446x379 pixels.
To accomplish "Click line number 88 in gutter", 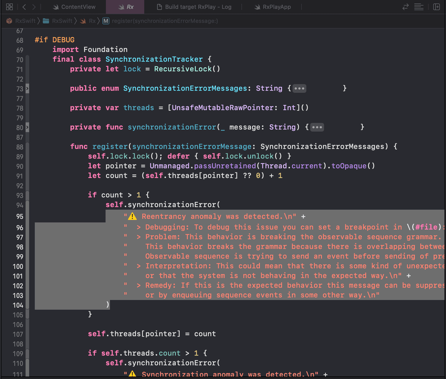I will point(19,147).
